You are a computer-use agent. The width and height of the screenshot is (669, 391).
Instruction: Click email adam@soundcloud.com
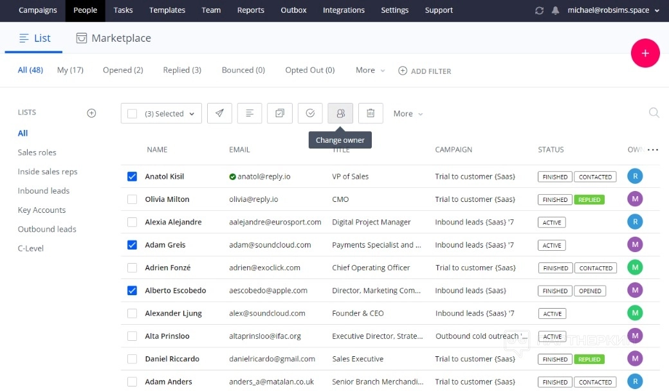point(270,245)
